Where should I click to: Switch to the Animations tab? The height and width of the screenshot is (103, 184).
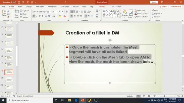[52, 7]
